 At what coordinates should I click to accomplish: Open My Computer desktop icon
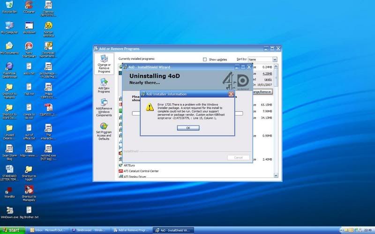point(9,28)
